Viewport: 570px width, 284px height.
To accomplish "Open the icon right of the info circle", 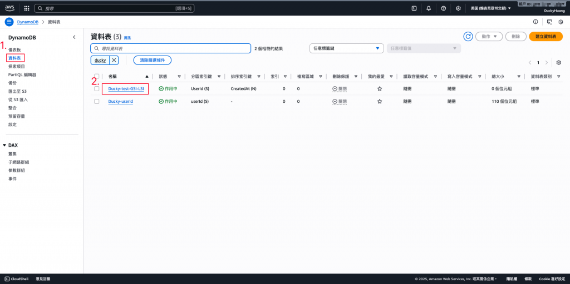I will pos(549,22).
